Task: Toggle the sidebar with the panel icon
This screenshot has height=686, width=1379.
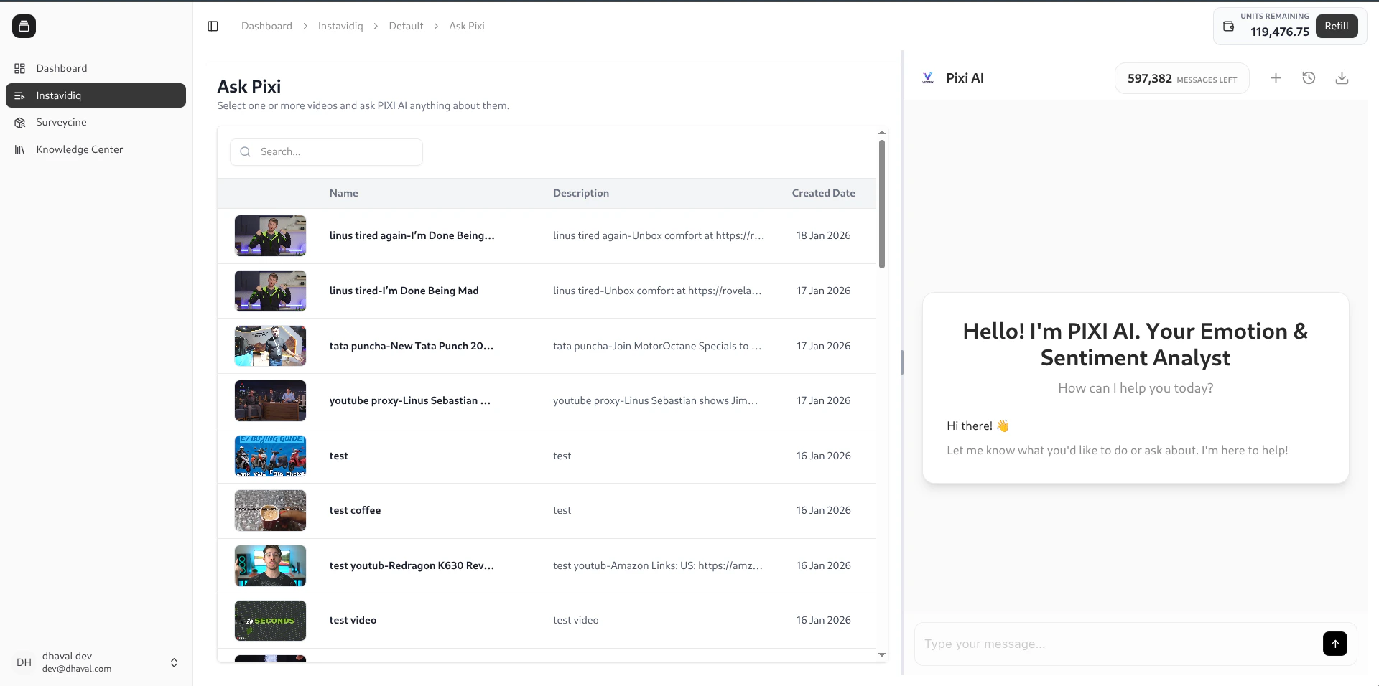Action: pyautogui.click(x=213, y=26)
